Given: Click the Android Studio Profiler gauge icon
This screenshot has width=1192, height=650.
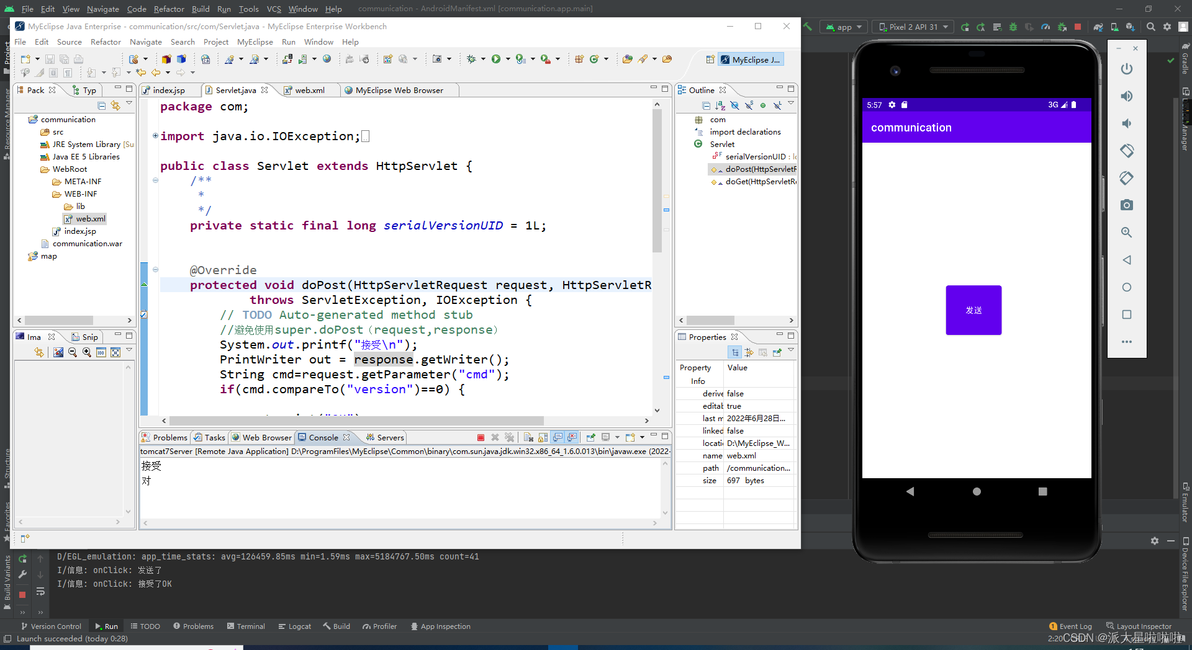Looking at the screenshot, I should (1045, 27).
